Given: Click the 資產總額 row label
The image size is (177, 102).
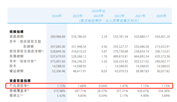Looking at the screenshot, I should [16, 36].
